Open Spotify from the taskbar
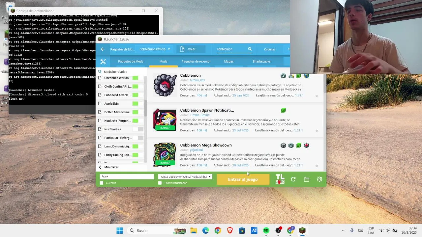 pyautogui.click(x=266, y=231)
